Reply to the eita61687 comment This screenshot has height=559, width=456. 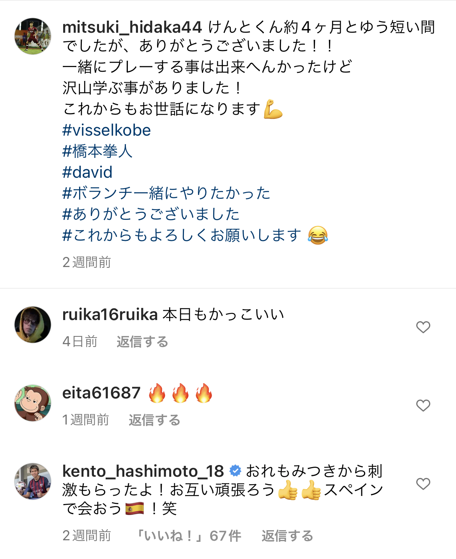point(154,420)
